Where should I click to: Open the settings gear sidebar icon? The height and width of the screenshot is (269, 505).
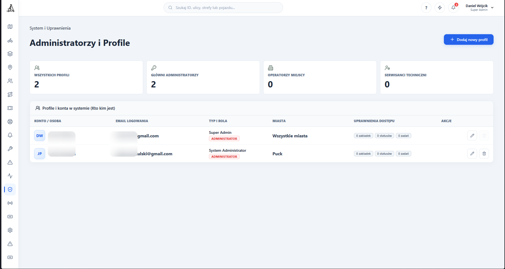(x=10, y=230)
